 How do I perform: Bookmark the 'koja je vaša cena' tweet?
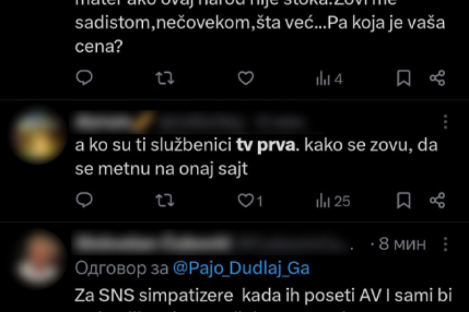click(403, 78)
